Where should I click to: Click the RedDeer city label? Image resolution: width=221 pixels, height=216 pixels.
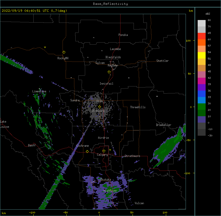tap(113, 65)
